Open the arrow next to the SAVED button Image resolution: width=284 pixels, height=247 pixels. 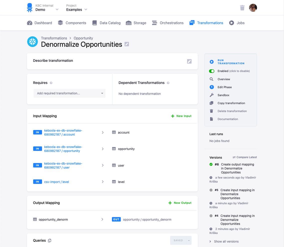[x=189, y=240]
